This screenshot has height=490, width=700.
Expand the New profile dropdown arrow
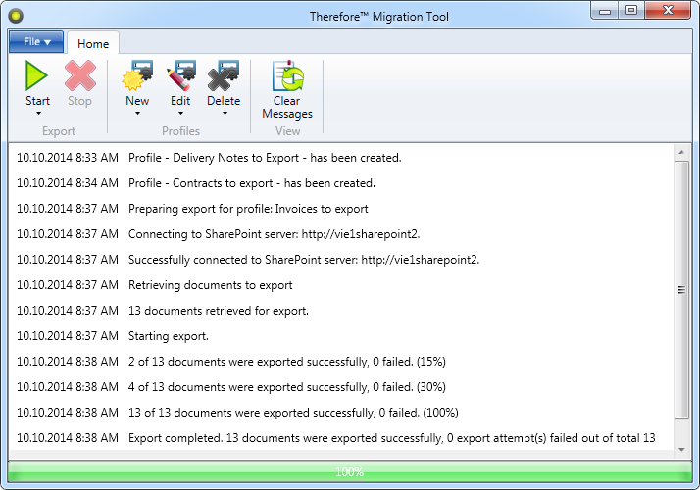click(x=137, y=114)
